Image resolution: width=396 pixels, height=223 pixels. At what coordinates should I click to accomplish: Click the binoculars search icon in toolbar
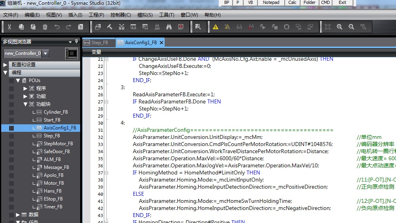pyautogui.click(x=169, y=27)
